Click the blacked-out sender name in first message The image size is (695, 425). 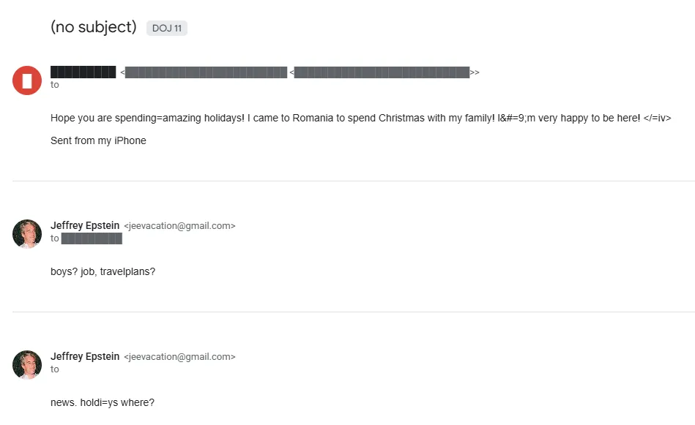[x=83, y=72]
